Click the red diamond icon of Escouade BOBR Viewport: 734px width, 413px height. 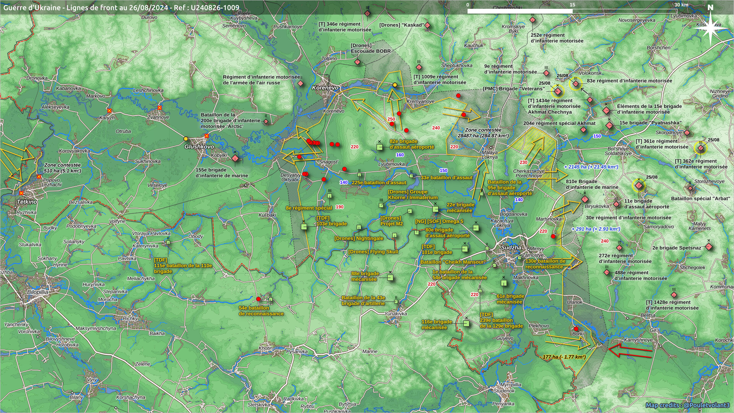tap(357, 62)
